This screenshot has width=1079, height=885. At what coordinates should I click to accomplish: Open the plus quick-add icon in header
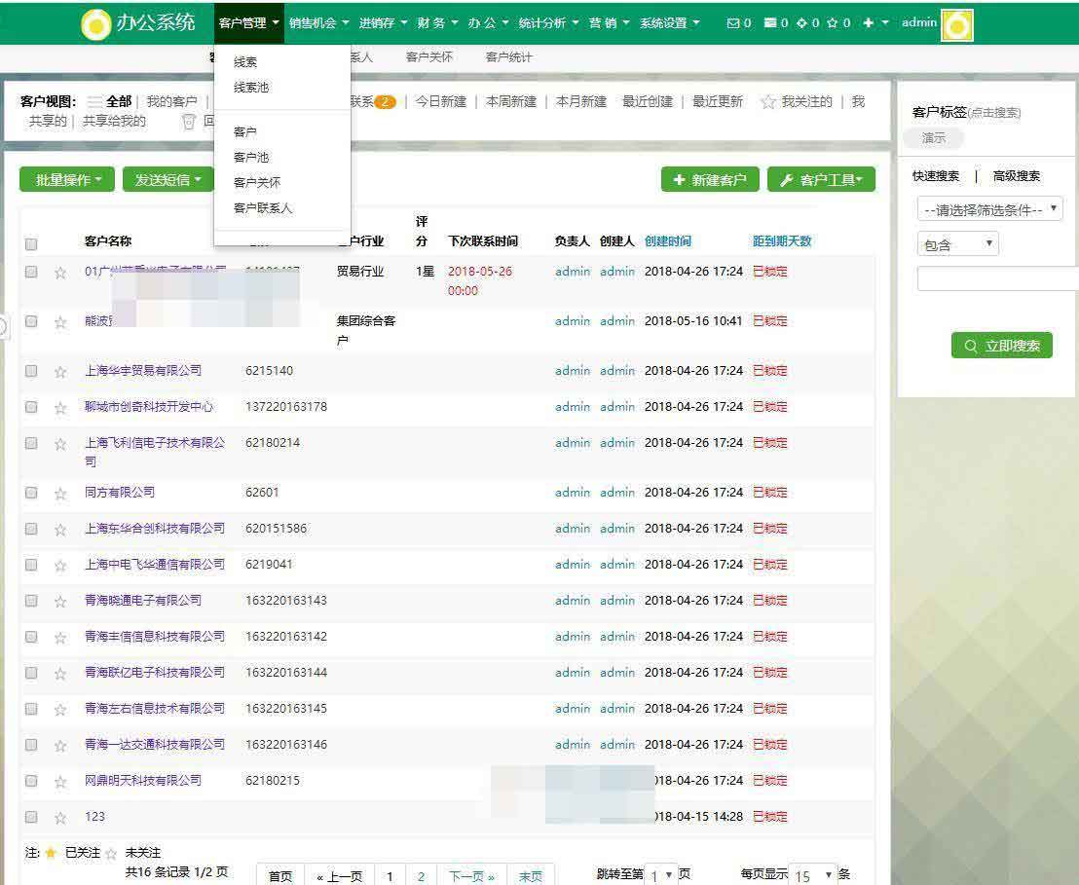(x=869, y=23)
